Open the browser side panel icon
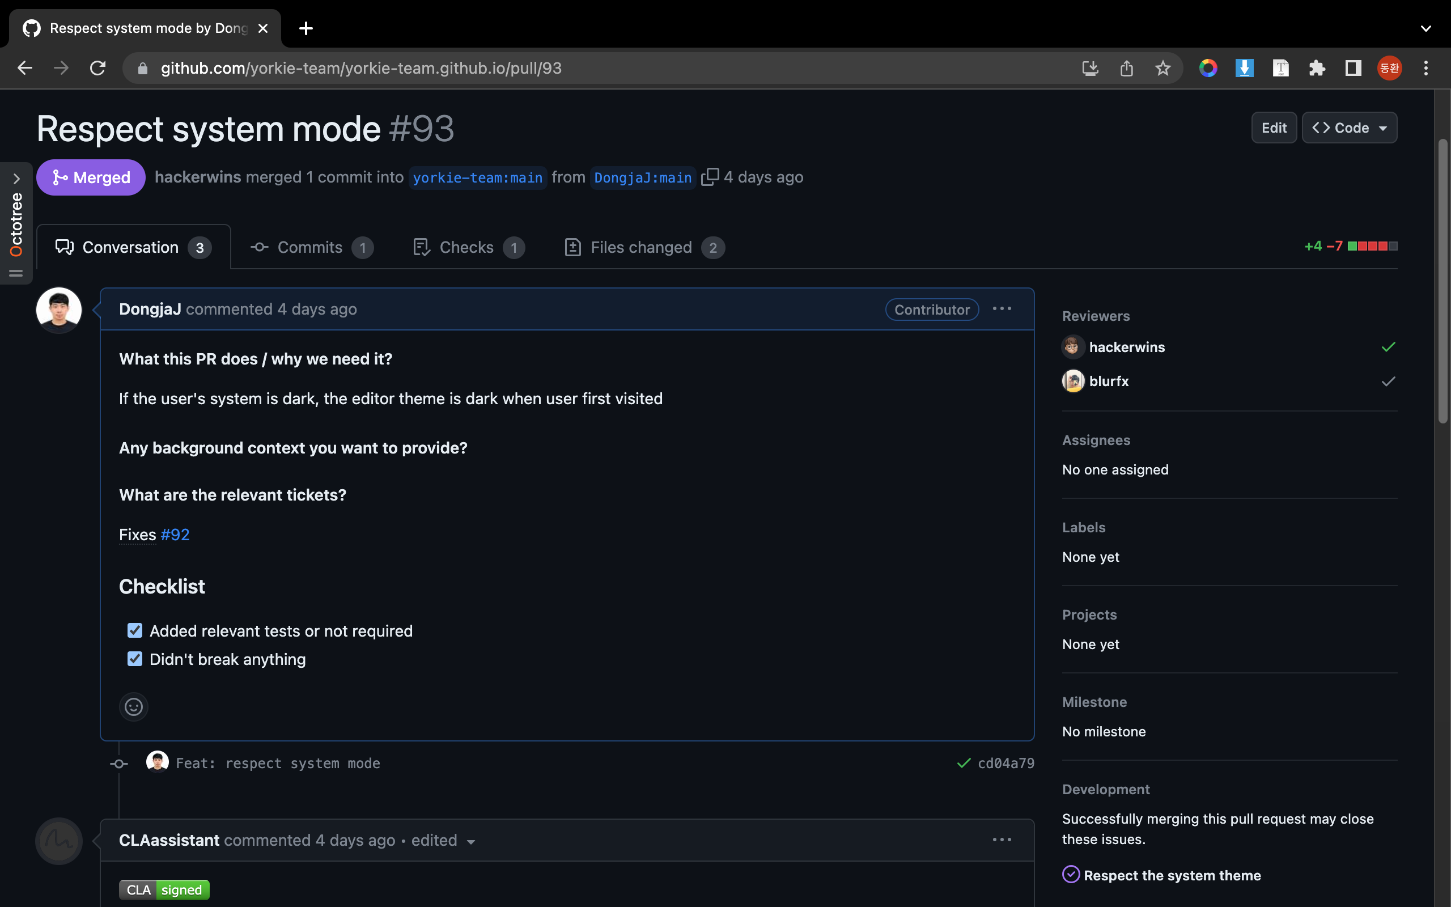This screenshot has height=907, width=1451. click(1353, 69)
